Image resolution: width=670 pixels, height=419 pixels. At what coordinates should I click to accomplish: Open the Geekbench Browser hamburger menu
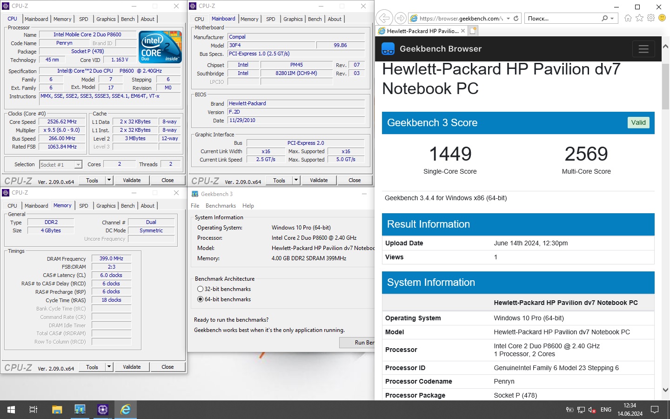[643, 49]
